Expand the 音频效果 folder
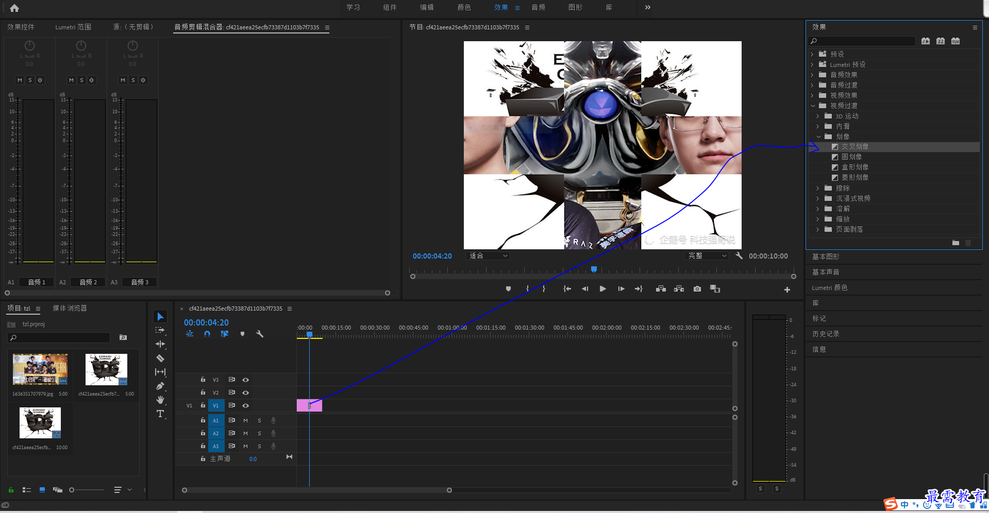989x513 pixels. tap(812, 75)
